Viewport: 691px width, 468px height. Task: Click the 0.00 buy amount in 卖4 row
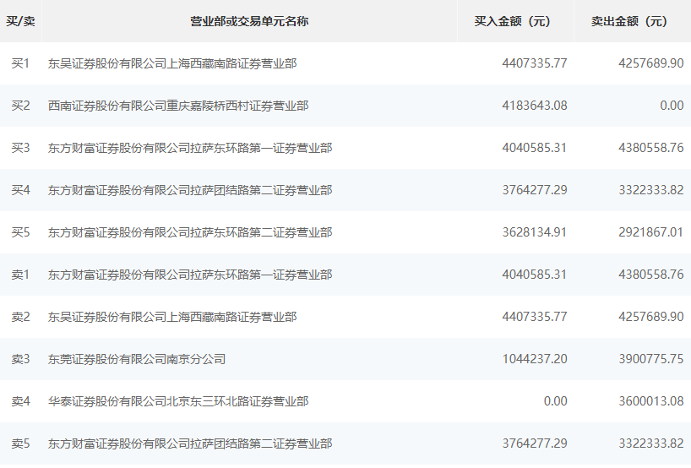(555, 401)
